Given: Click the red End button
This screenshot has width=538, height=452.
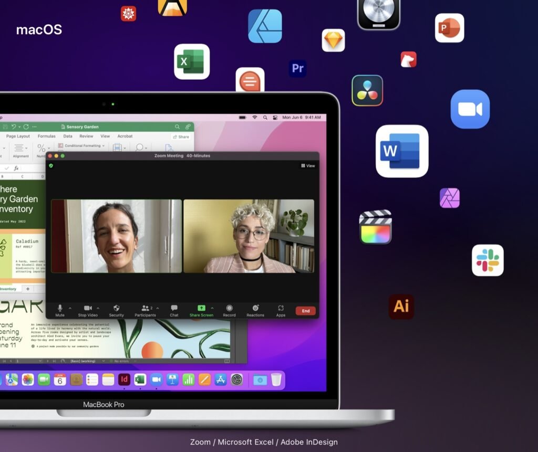Looking at the screenshot, I should click(306, 311).
